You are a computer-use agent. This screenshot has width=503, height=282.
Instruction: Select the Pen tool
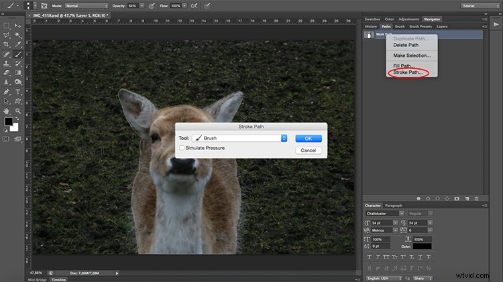point(7,92)
